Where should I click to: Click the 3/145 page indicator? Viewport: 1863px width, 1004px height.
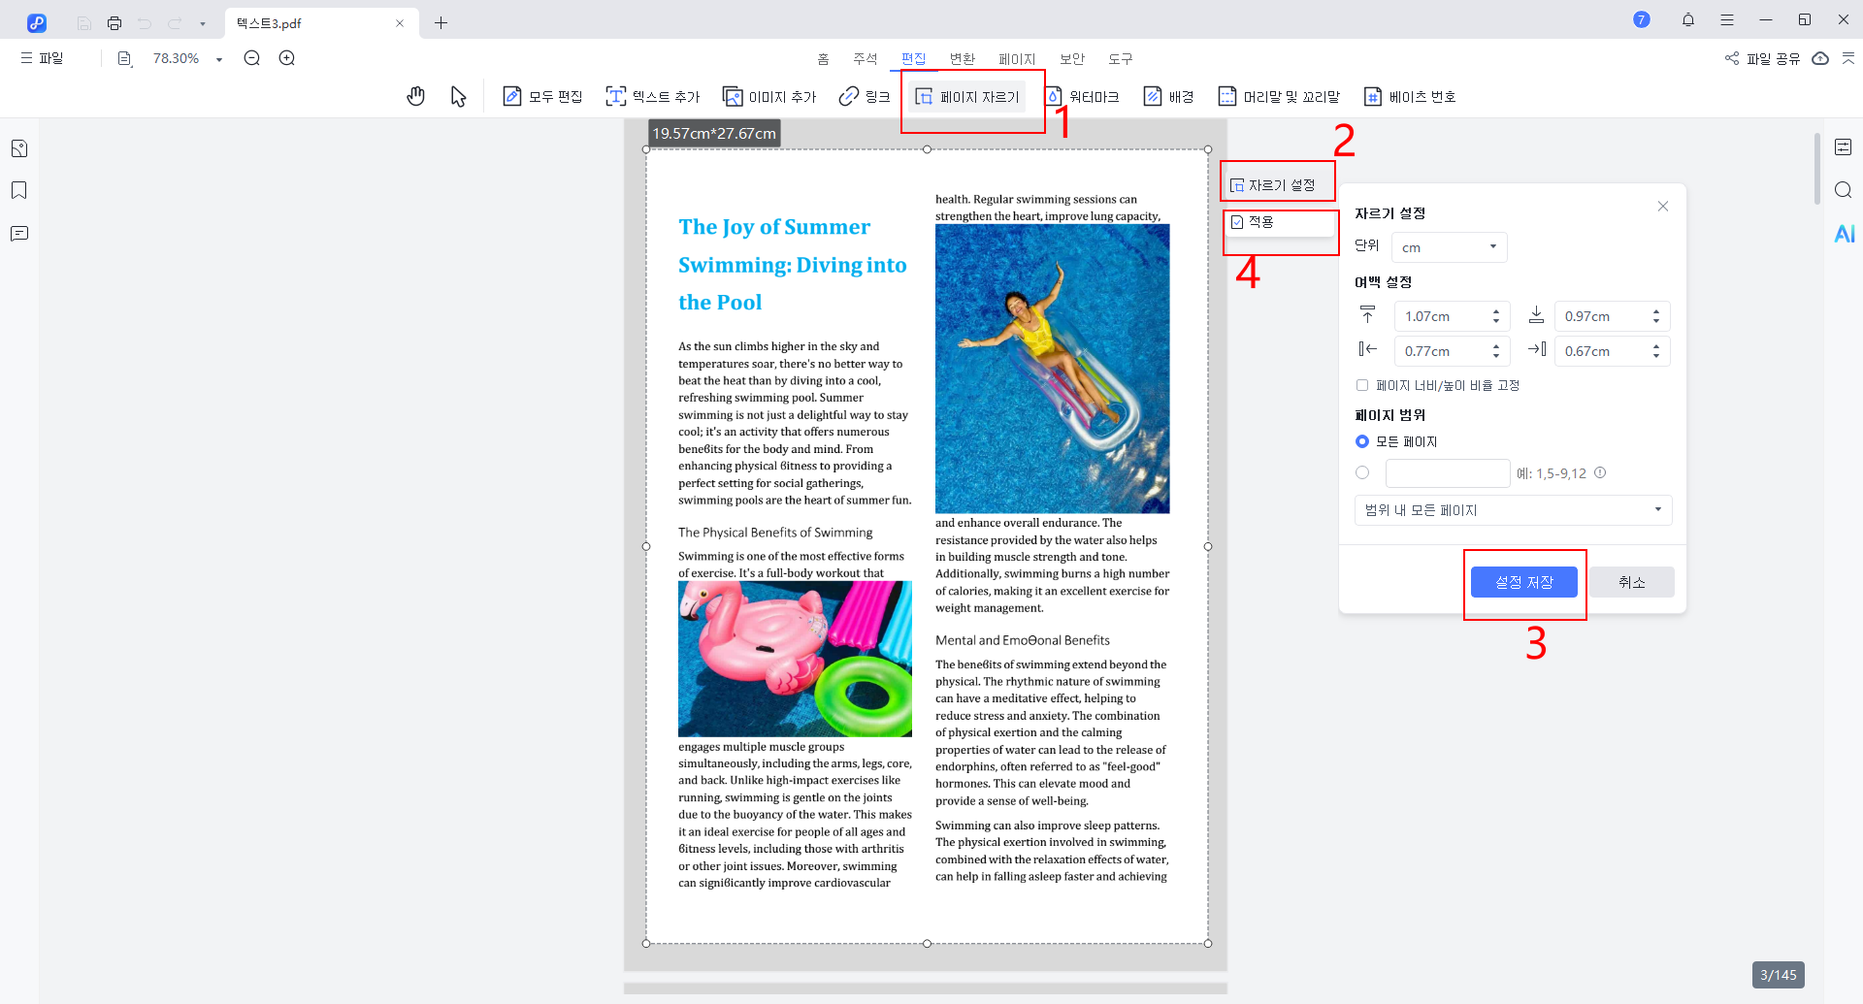click(1779, 975)
